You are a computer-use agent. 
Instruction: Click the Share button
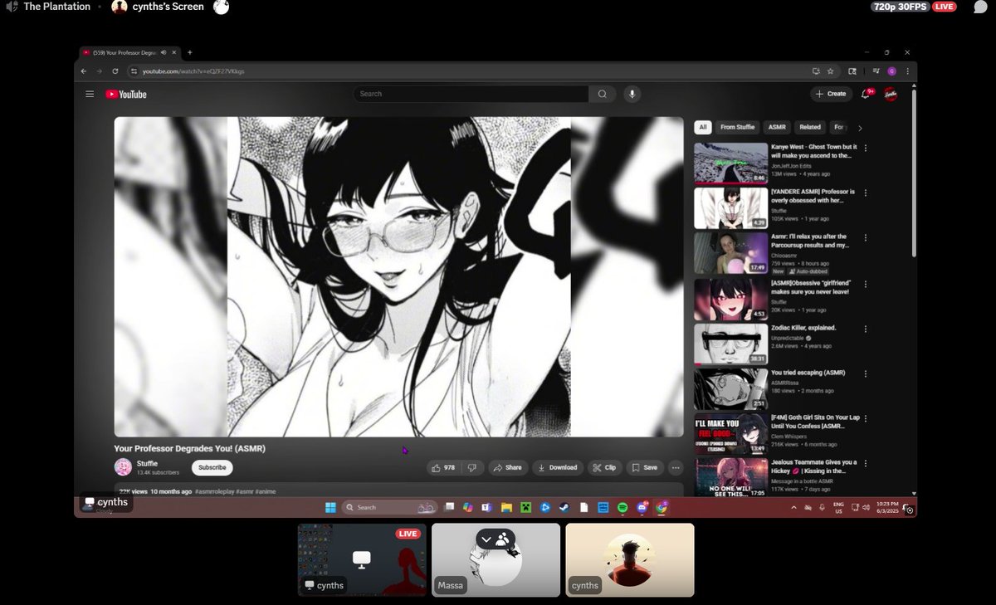coord(507,467)
